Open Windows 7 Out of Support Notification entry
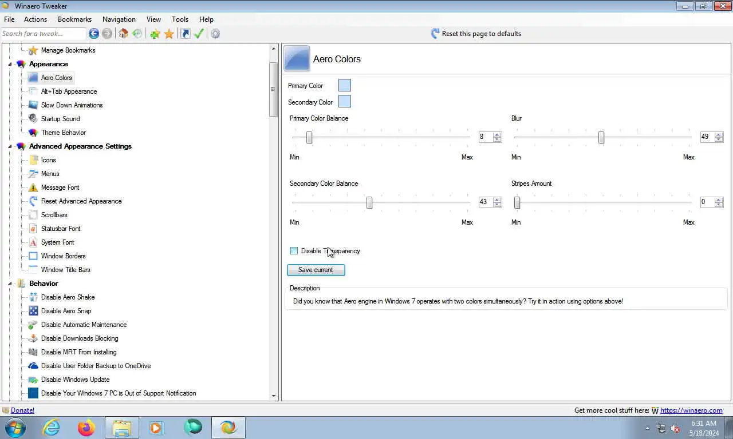The image size is (733, 439). pyautogui.click(x=119, y=393)
